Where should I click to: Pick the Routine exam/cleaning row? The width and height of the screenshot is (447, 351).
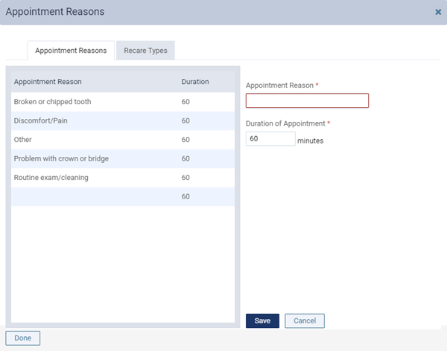[x=123, y=178]
